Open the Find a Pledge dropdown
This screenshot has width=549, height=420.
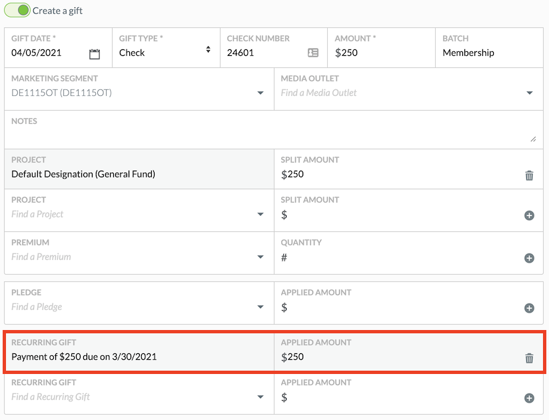[x=260, y=307]
